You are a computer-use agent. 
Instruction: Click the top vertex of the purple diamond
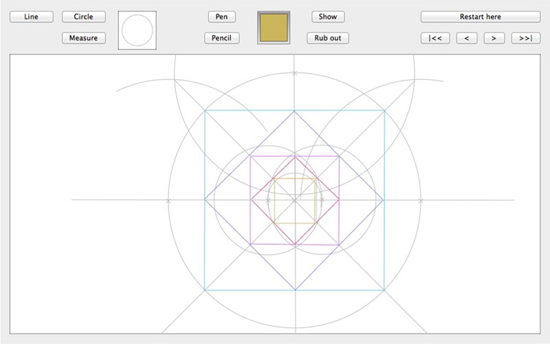295,111
